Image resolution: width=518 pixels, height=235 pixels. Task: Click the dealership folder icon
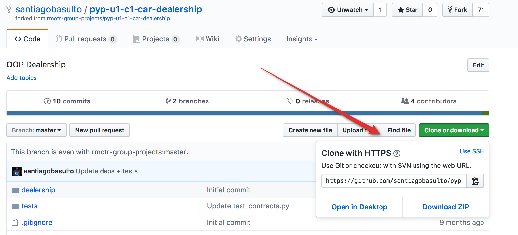[15, 190]
